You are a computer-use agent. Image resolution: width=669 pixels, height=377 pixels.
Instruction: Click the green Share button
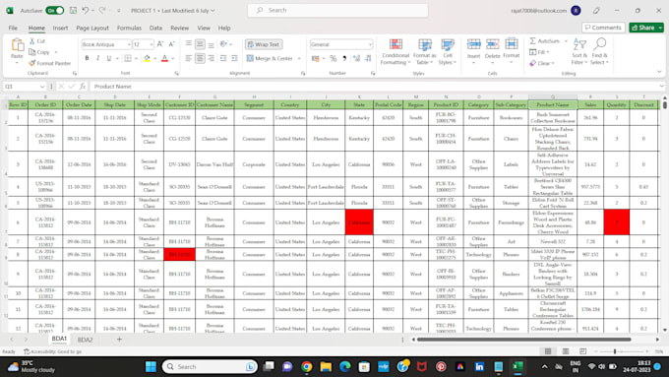(643, 28)
